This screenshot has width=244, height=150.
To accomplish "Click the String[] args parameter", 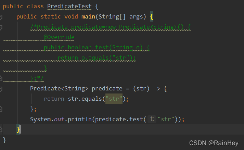I will pos(120,17).
